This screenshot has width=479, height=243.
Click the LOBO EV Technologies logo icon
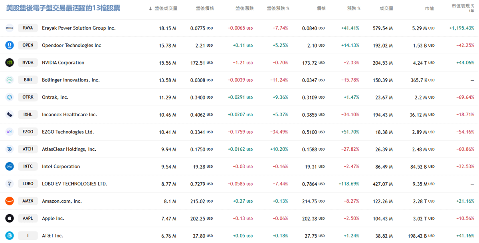click(x=10, y=184)
